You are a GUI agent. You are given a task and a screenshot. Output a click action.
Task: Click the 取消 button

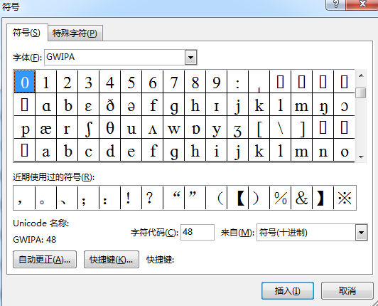(347, 291)
